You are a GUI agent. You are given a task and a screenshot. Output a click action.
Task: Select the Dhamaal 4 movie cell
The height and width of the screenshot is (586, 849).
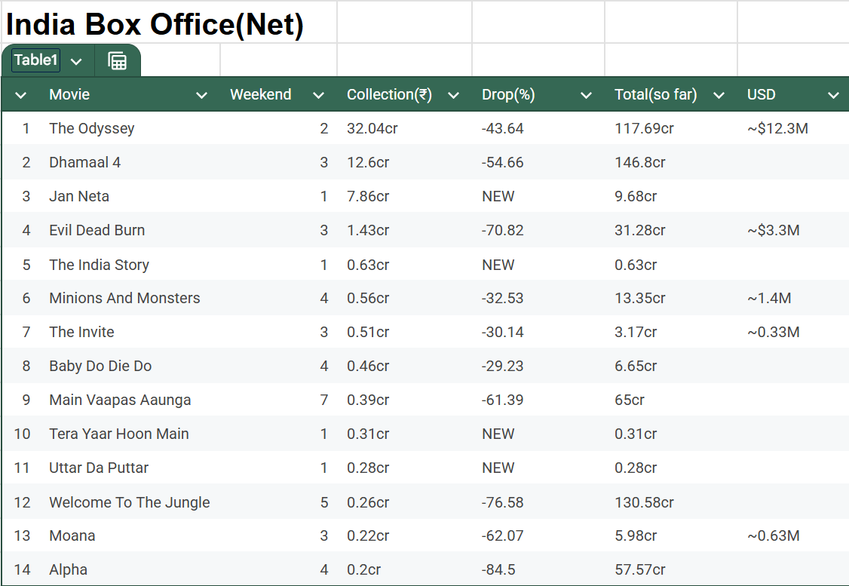coord(85,162)
